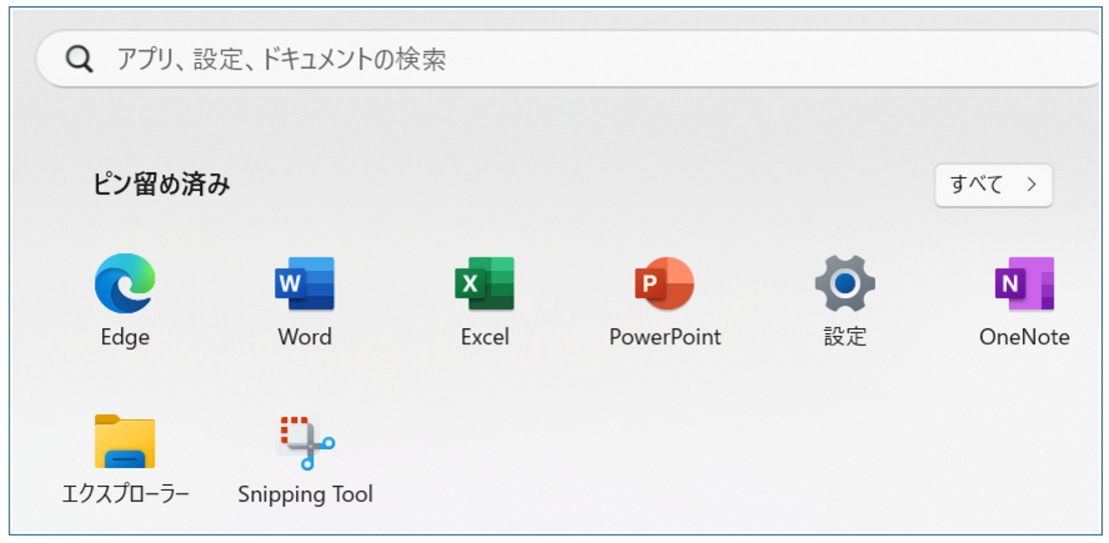Select the "Snipping Tool" text label
The height and width of the screenshot is (543, 1109).
click(x=305, y=495)
